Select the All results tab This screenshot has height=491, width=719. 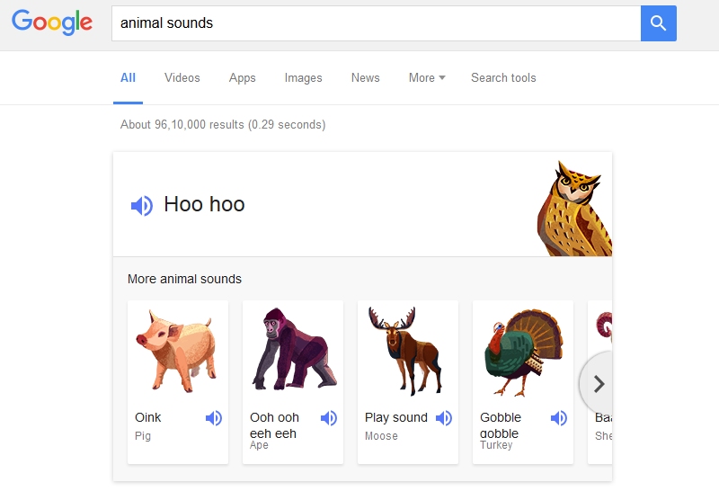click(129, 78)
